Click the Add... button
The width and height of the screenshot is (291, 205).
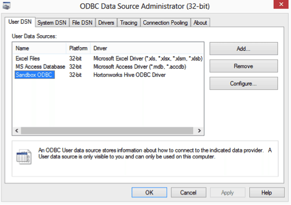point(244,49)
